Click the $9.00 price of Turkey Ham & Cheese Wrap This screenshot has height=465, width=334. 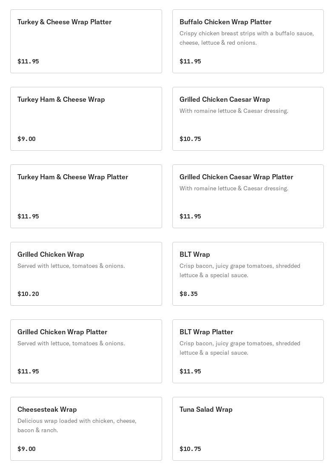coord(26,138)
